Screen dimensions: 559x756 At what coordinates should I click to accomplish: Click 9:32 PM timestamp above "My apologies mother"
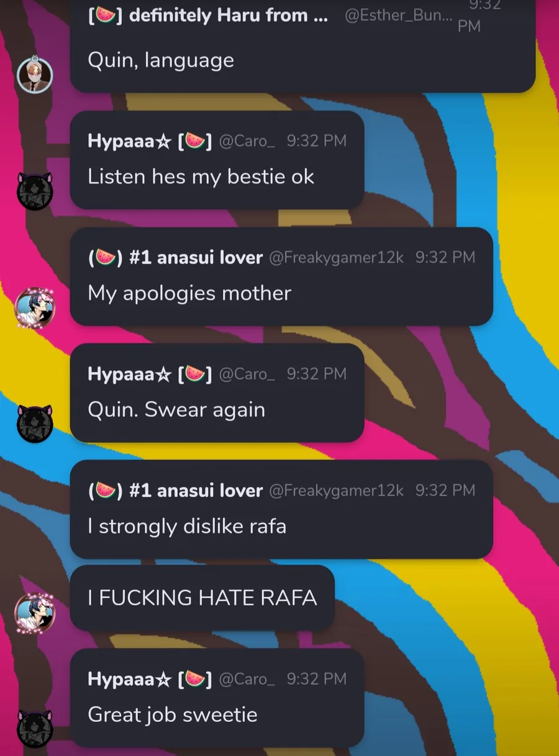[x=445, y=257]
